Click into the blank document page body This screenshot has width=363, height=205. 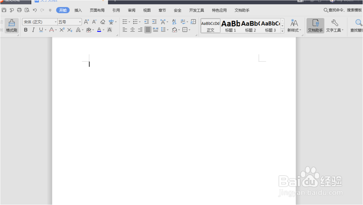pos(174,120)
